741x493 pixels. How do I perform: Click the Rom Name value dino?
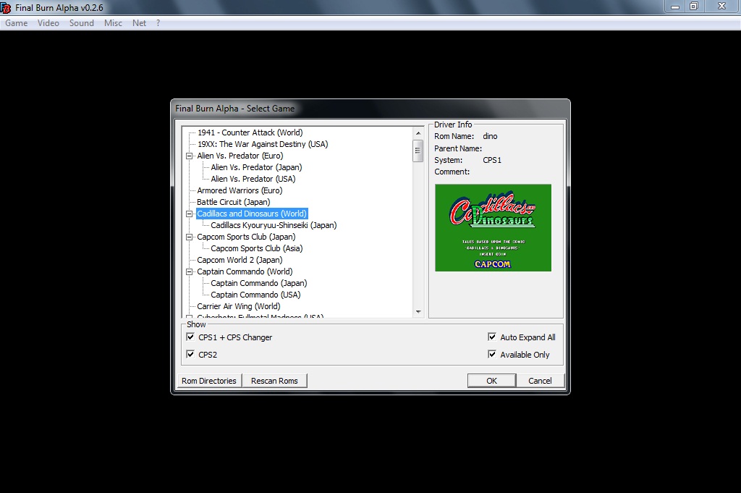[490, 136]
